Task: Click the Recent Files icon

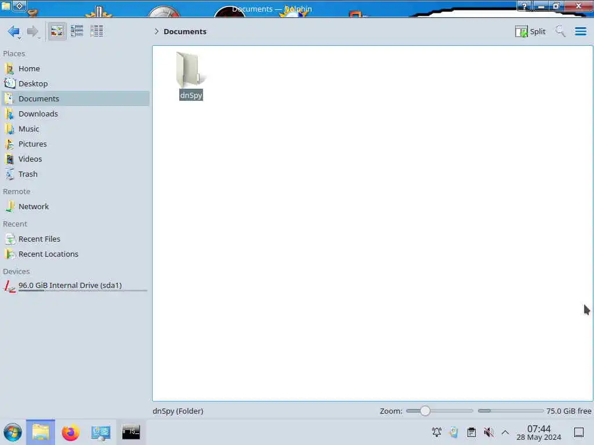Action: coord(10,239)
